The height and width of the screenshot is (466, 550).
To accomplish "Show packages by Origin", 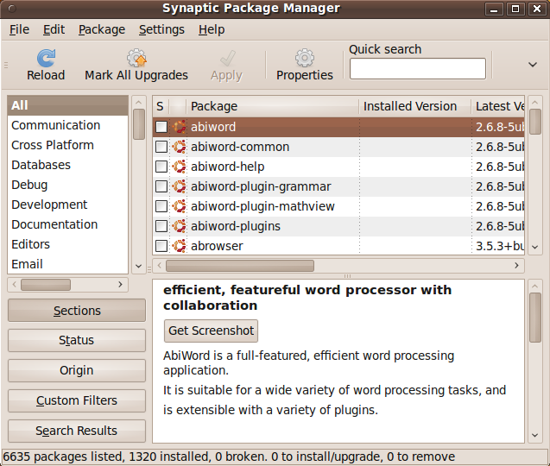I will pos(77,370).
